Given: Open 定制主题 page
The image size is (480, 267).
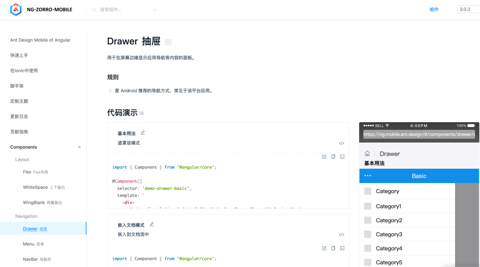Looking at the screenshot, I should click(19, 101).
